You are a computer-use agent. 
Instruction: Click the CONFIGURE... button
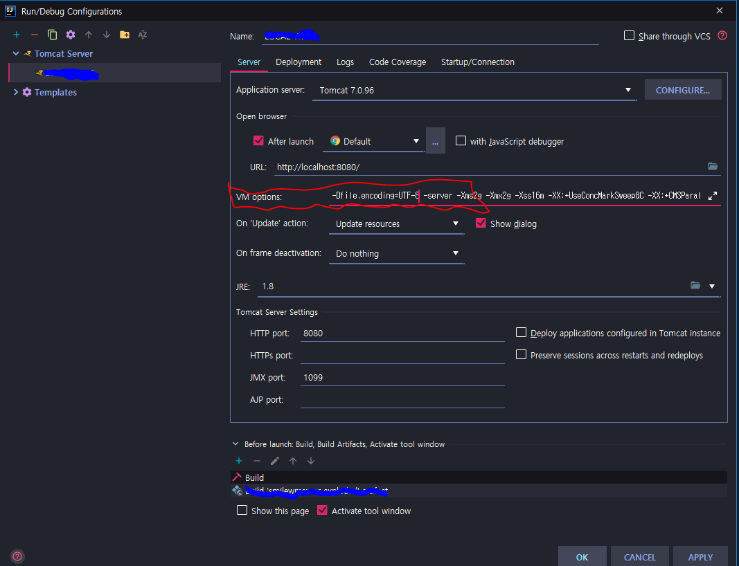(683, 90)
